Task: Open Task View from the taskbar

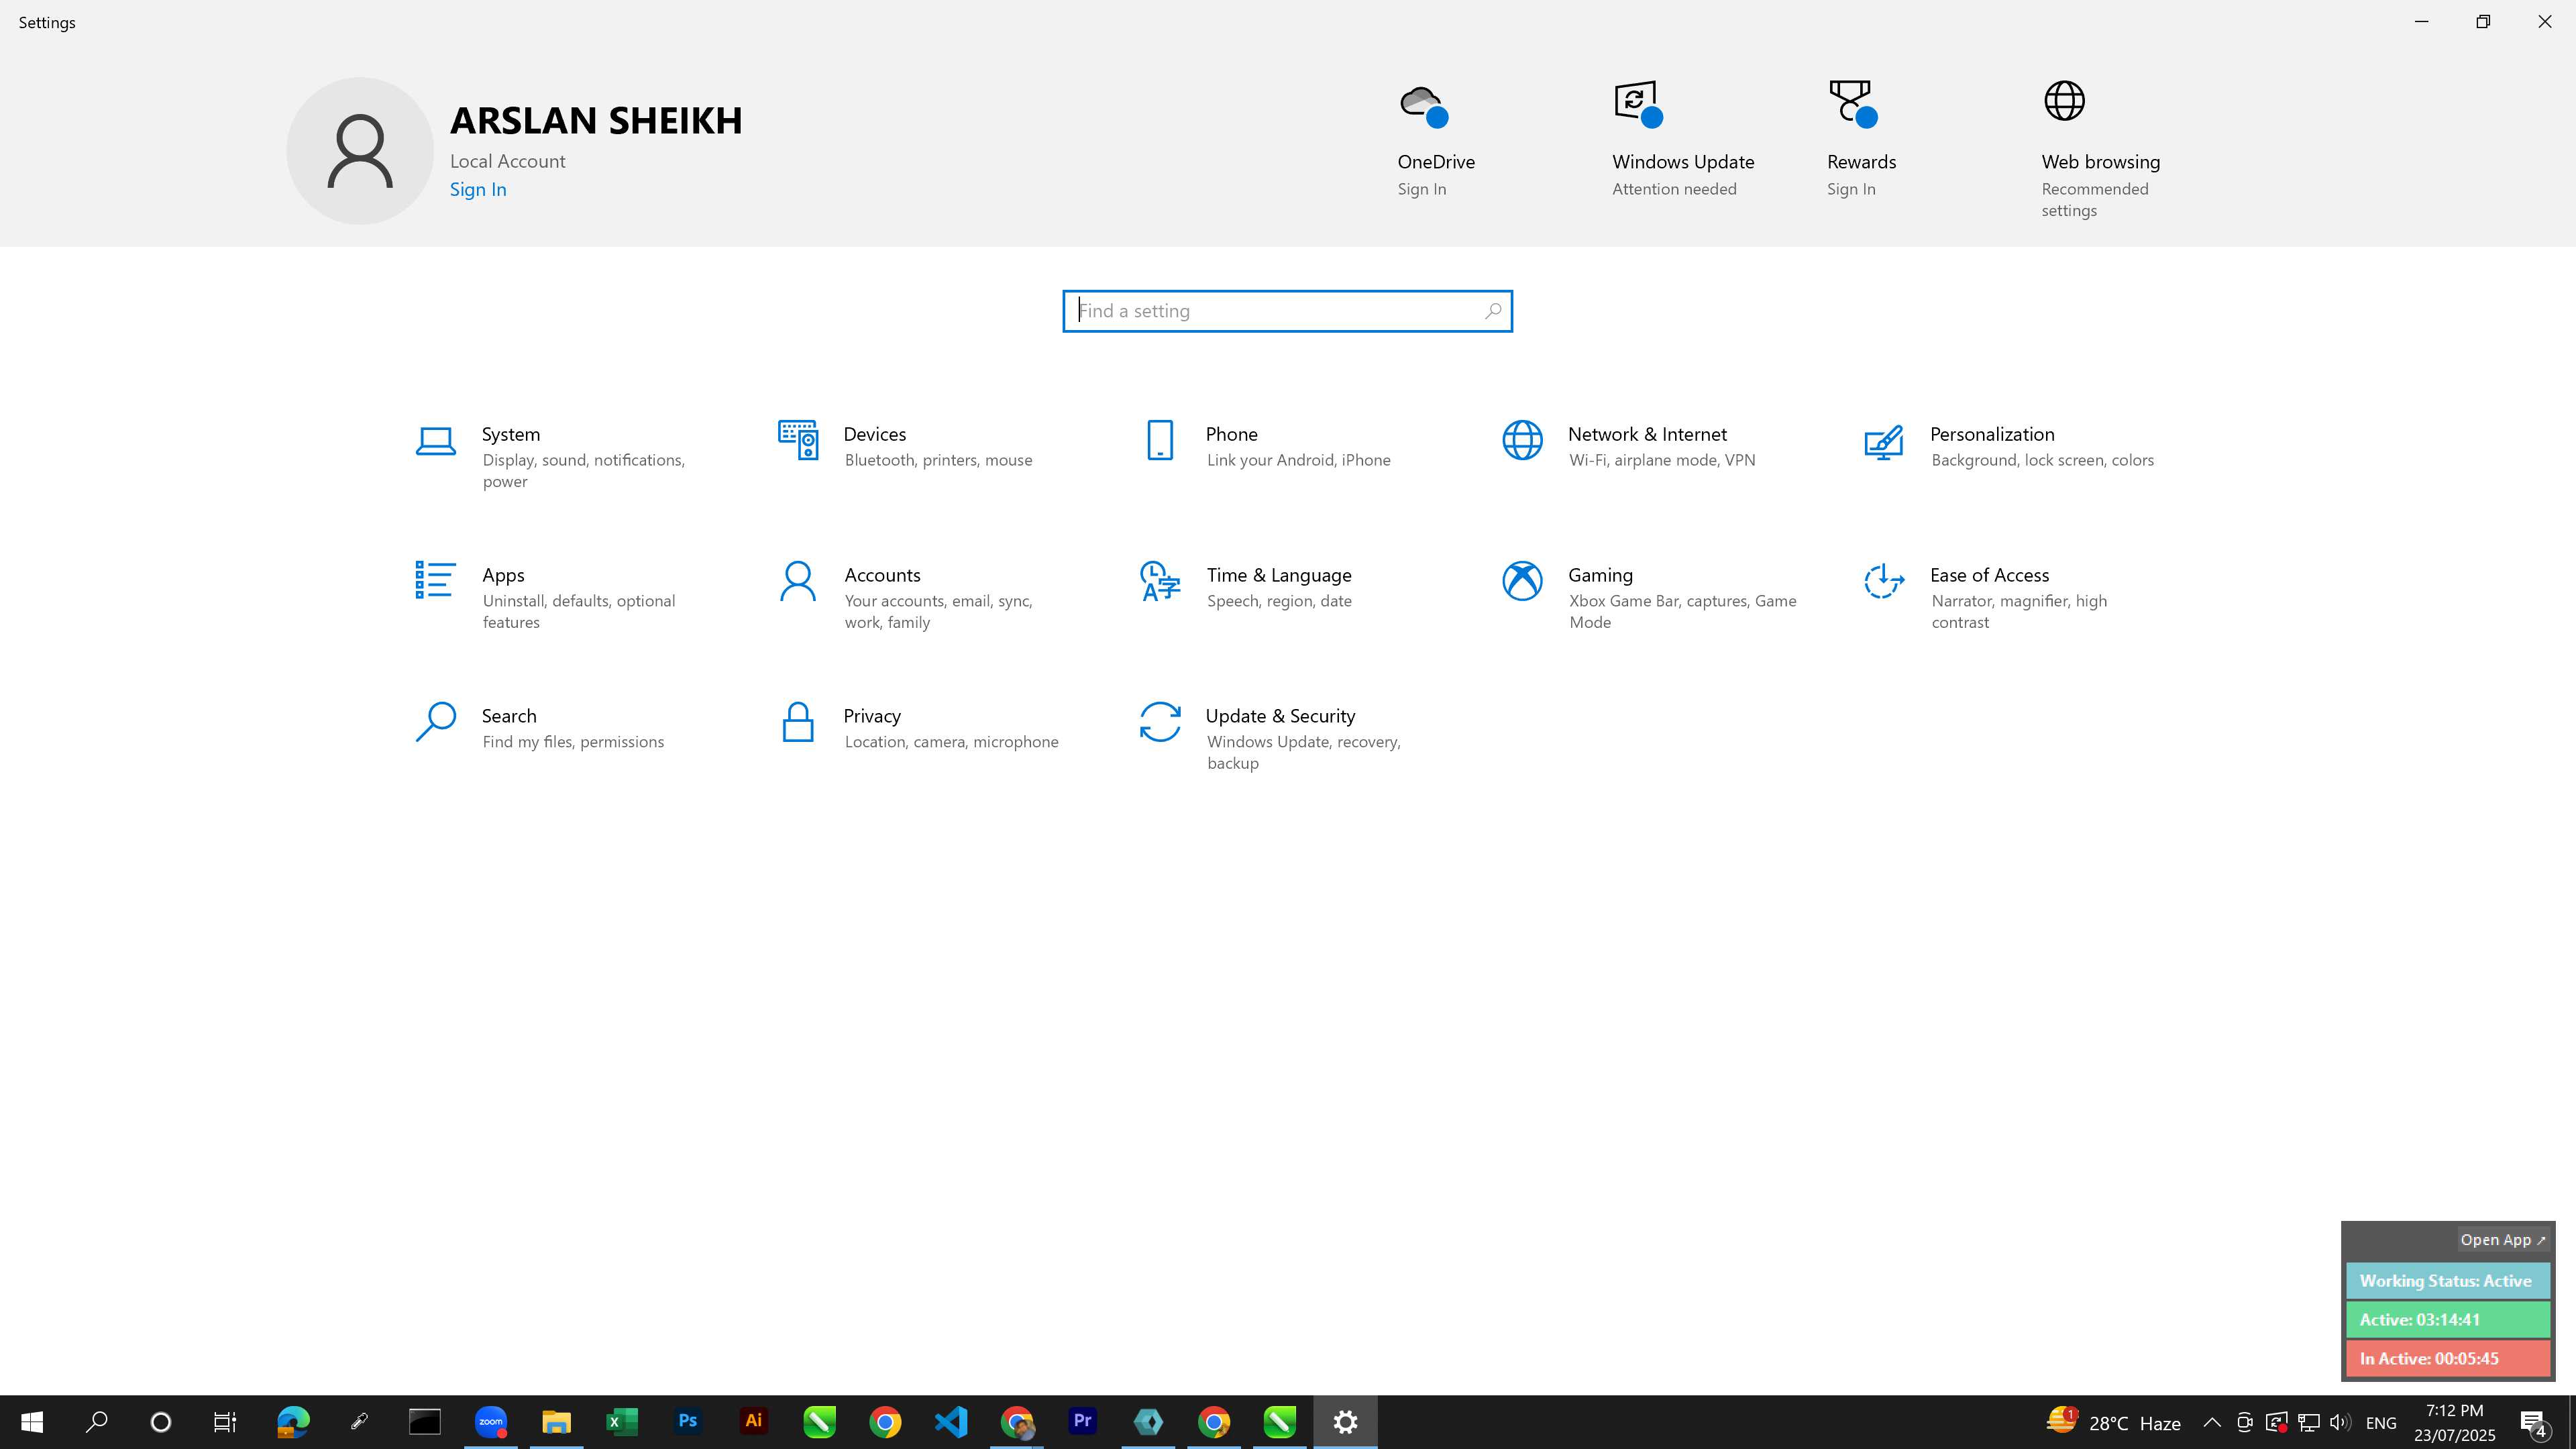Action: click(x=225, y=1422)
